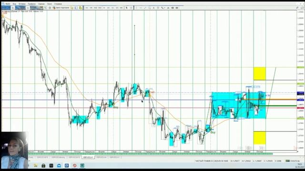
Task: Open the arrows drawing dropdown
Action: pyautogui.click(x=163, y=8)
